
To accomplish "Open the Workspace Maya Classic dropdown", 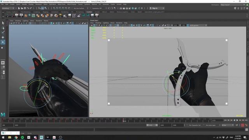I will pyautogui.click(x=233, y=5).
